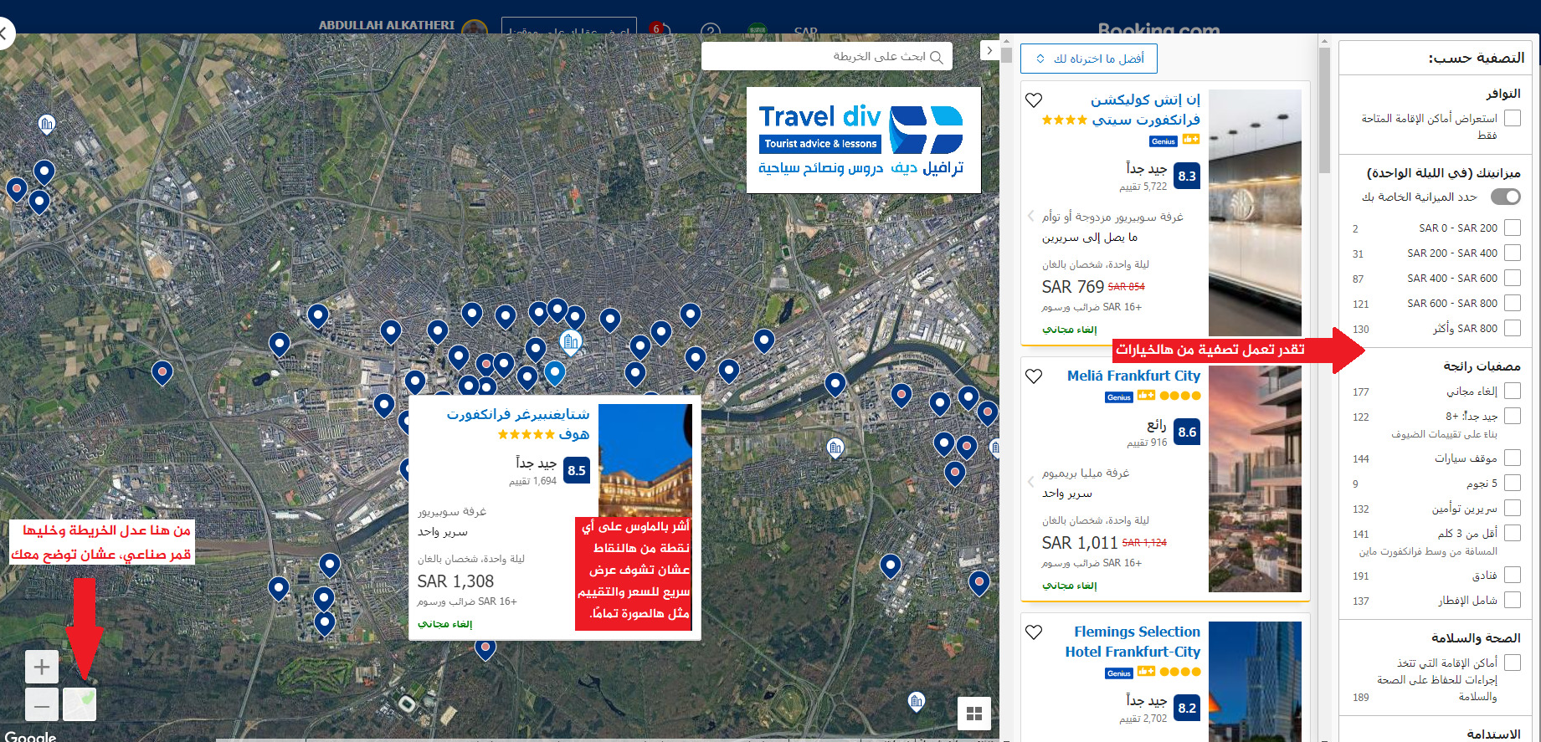This screenshot has width=1541, height=742.
Task: Open help via question mark icon
Action: (x=711, y=32)
